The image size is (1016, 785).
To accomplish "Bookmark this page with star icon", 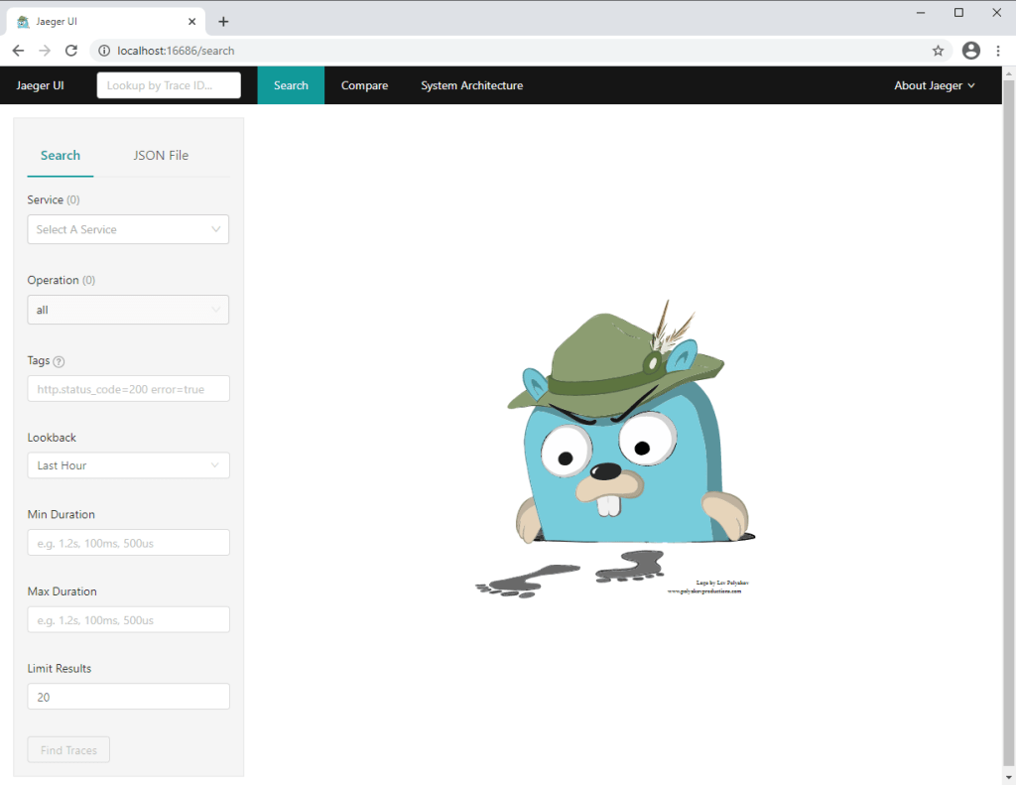I will tap(938, 51).
